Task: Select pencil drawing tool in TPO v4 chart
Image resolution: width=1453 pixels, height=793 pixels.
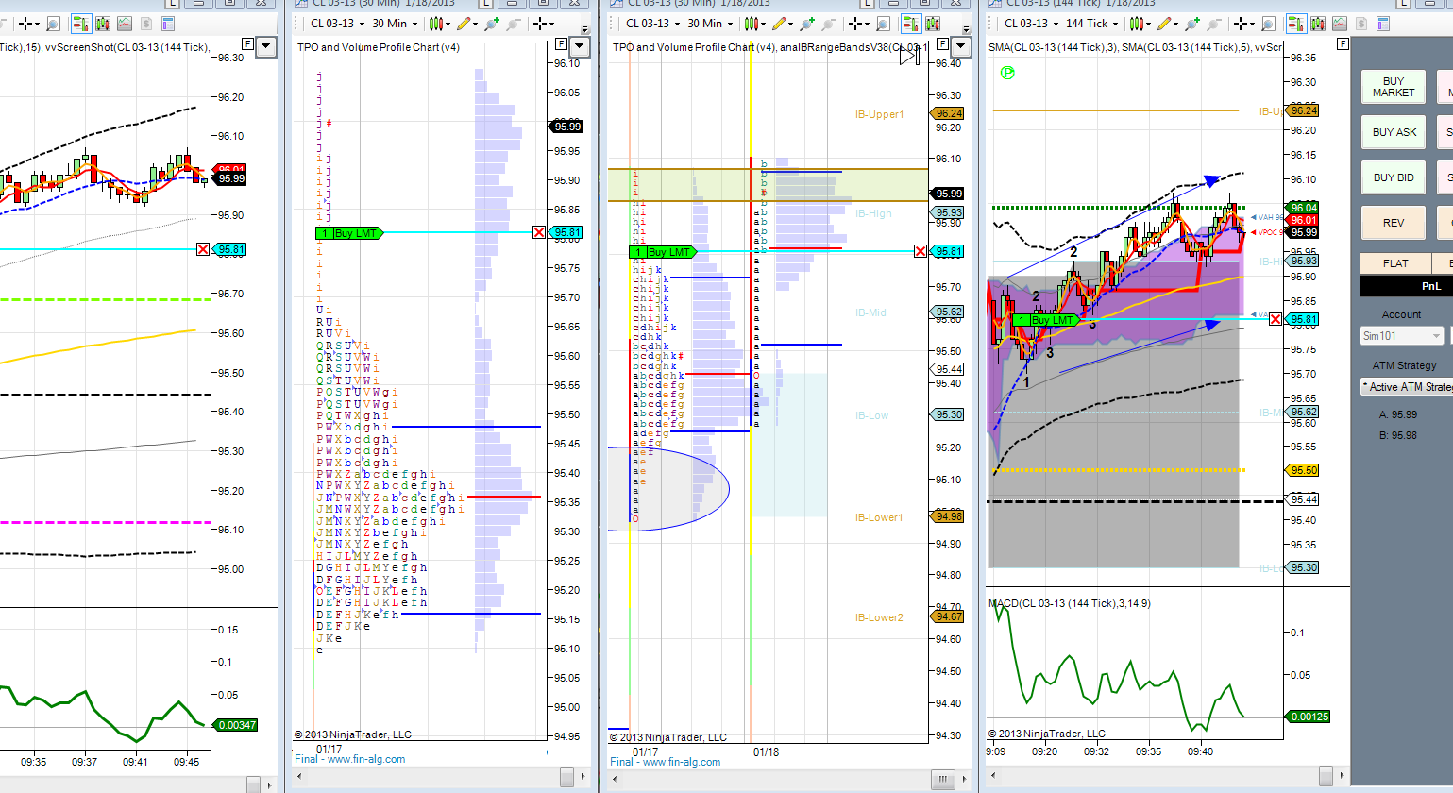Action: point(464,24)
